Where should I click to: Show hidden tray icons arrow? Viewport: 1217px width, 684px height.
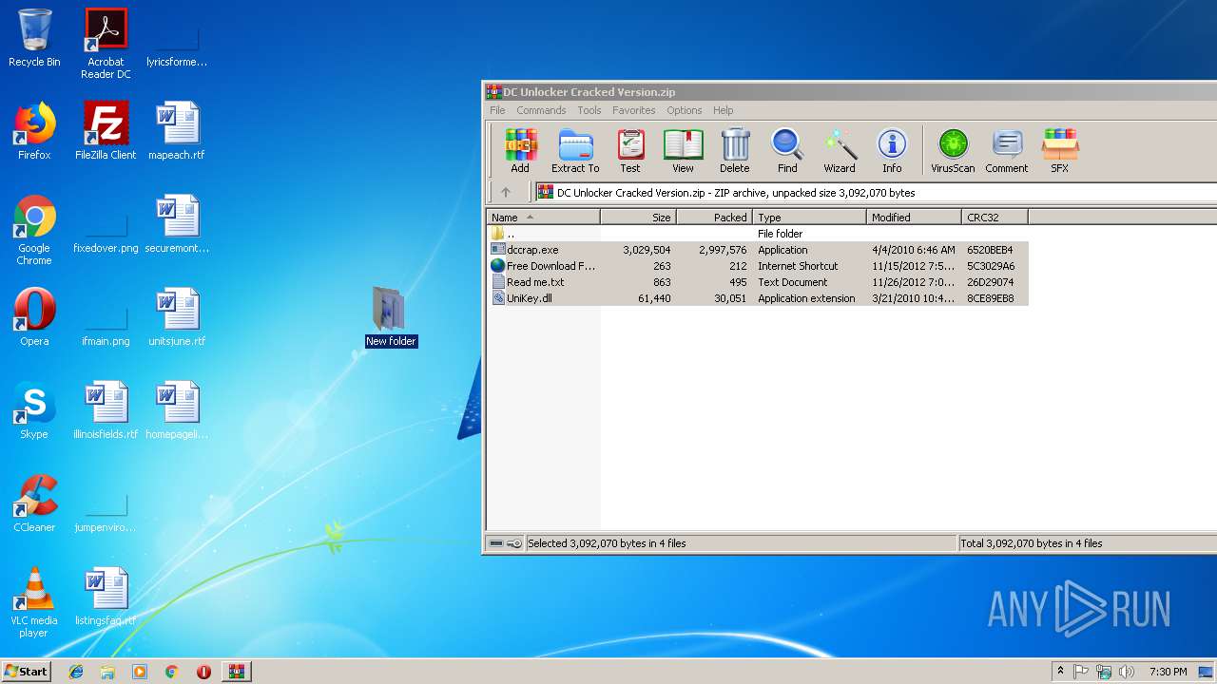click(x=1060, y=672)
